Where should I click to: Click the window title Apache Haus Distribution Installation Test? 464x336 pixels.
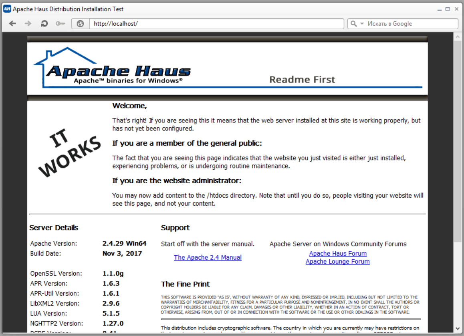[68, 9]
